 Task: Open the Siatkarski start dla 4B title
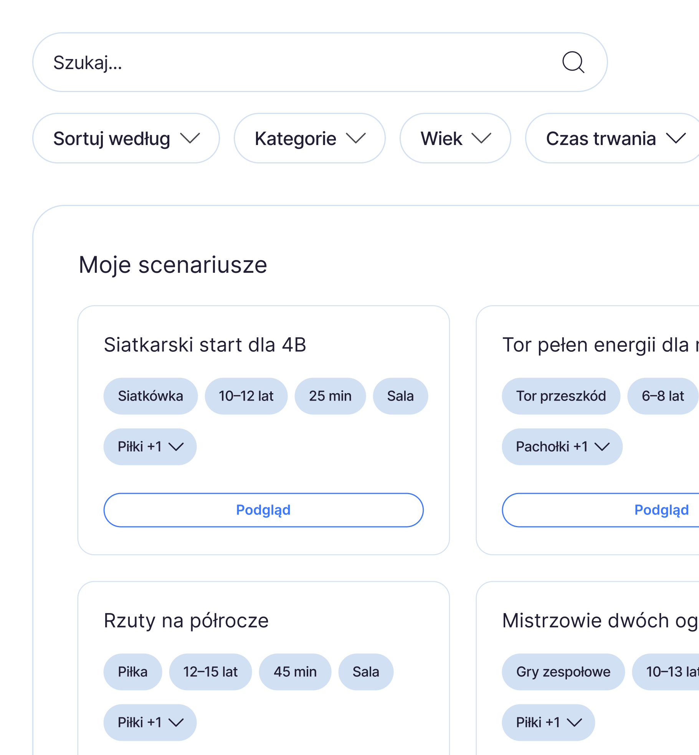click(x=205, y=345)
